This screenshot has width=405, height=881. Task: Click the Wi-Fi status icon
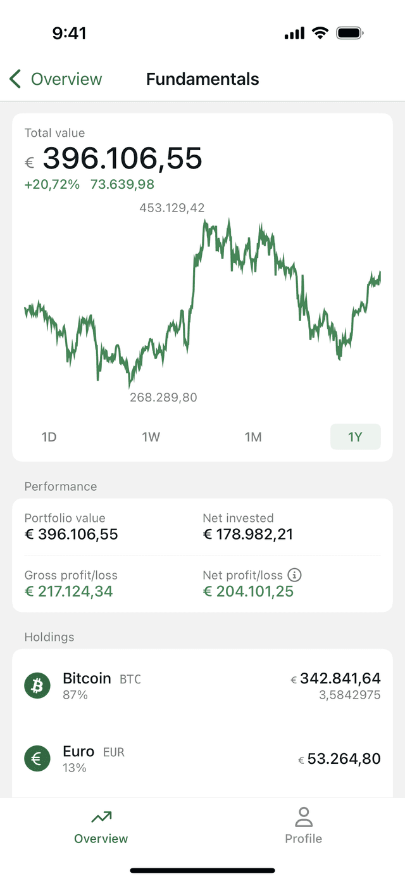[x=321, y=34]
